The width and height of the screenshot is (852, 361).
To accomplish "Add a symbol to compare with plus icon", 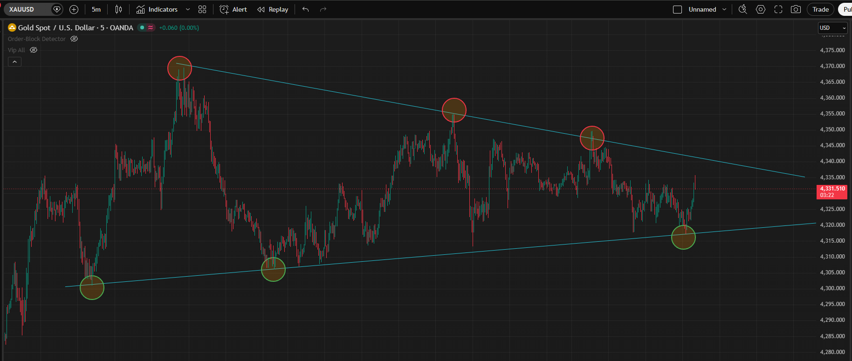I will (74, 9).
